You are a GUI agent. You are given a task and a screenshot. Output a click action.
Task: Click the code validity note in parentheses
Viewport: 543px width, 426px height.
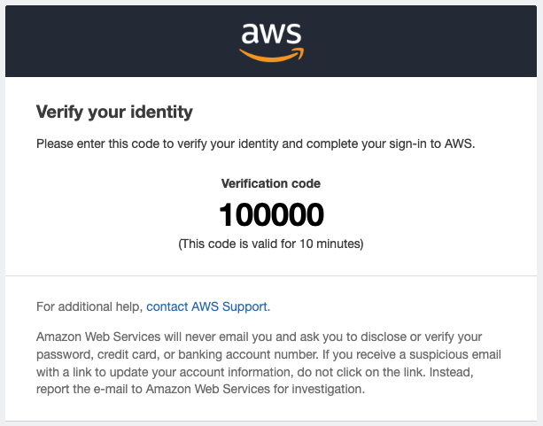(x=271, y=243)
